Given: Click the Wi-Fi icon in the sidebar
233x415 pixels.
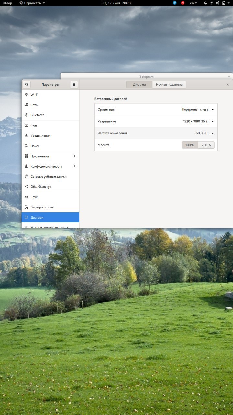Looking at the screenshot, I should coord(26,95).
